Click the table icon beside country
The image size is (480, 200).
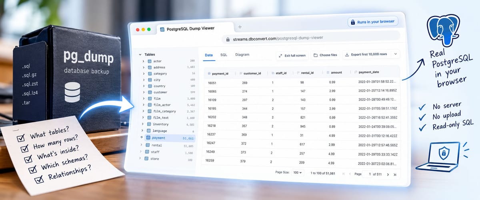(150, 86)
